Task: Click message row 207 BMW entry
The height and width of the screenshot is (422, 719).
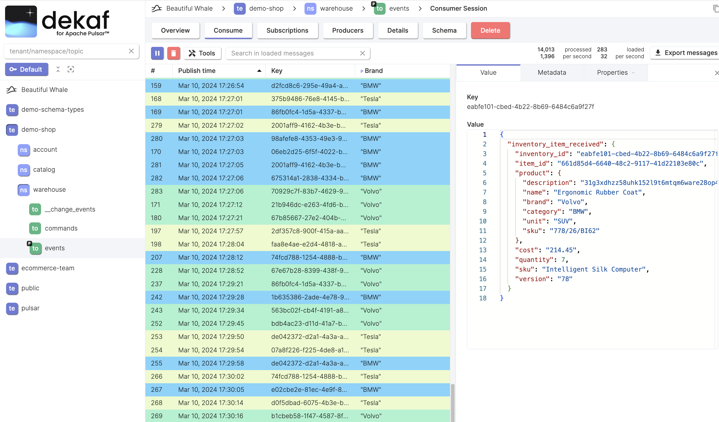Action: point(299,257)
